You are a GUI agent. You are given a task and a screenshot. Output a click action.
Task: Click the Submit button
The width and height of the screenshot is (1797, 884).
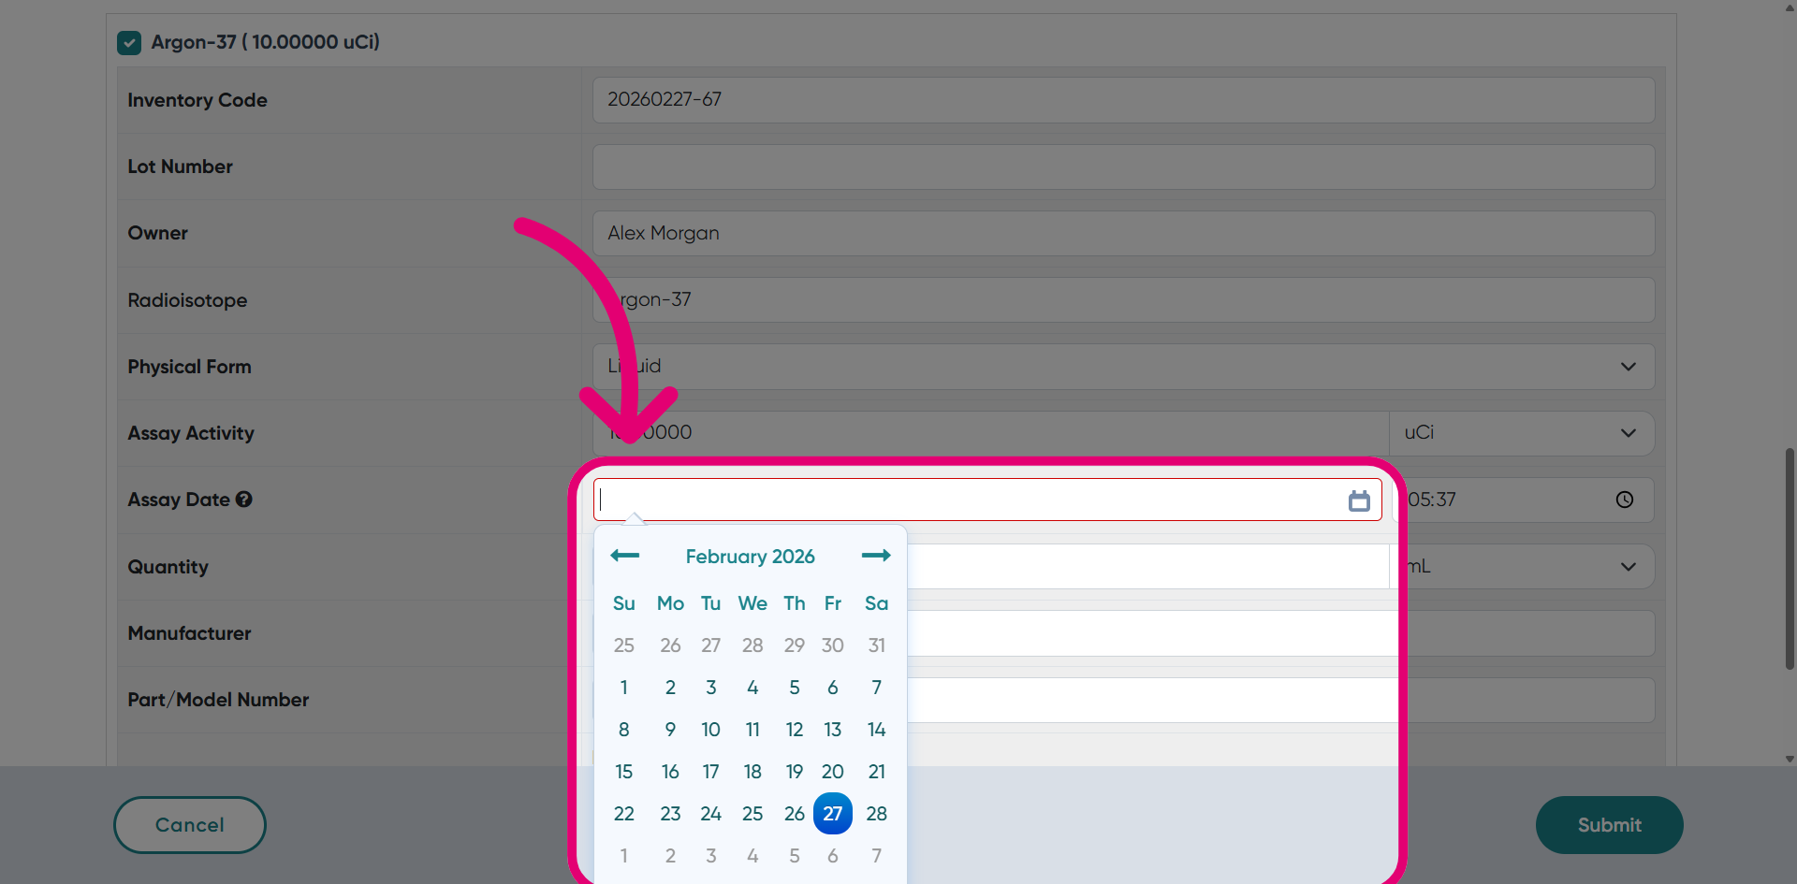(1609, 825)
